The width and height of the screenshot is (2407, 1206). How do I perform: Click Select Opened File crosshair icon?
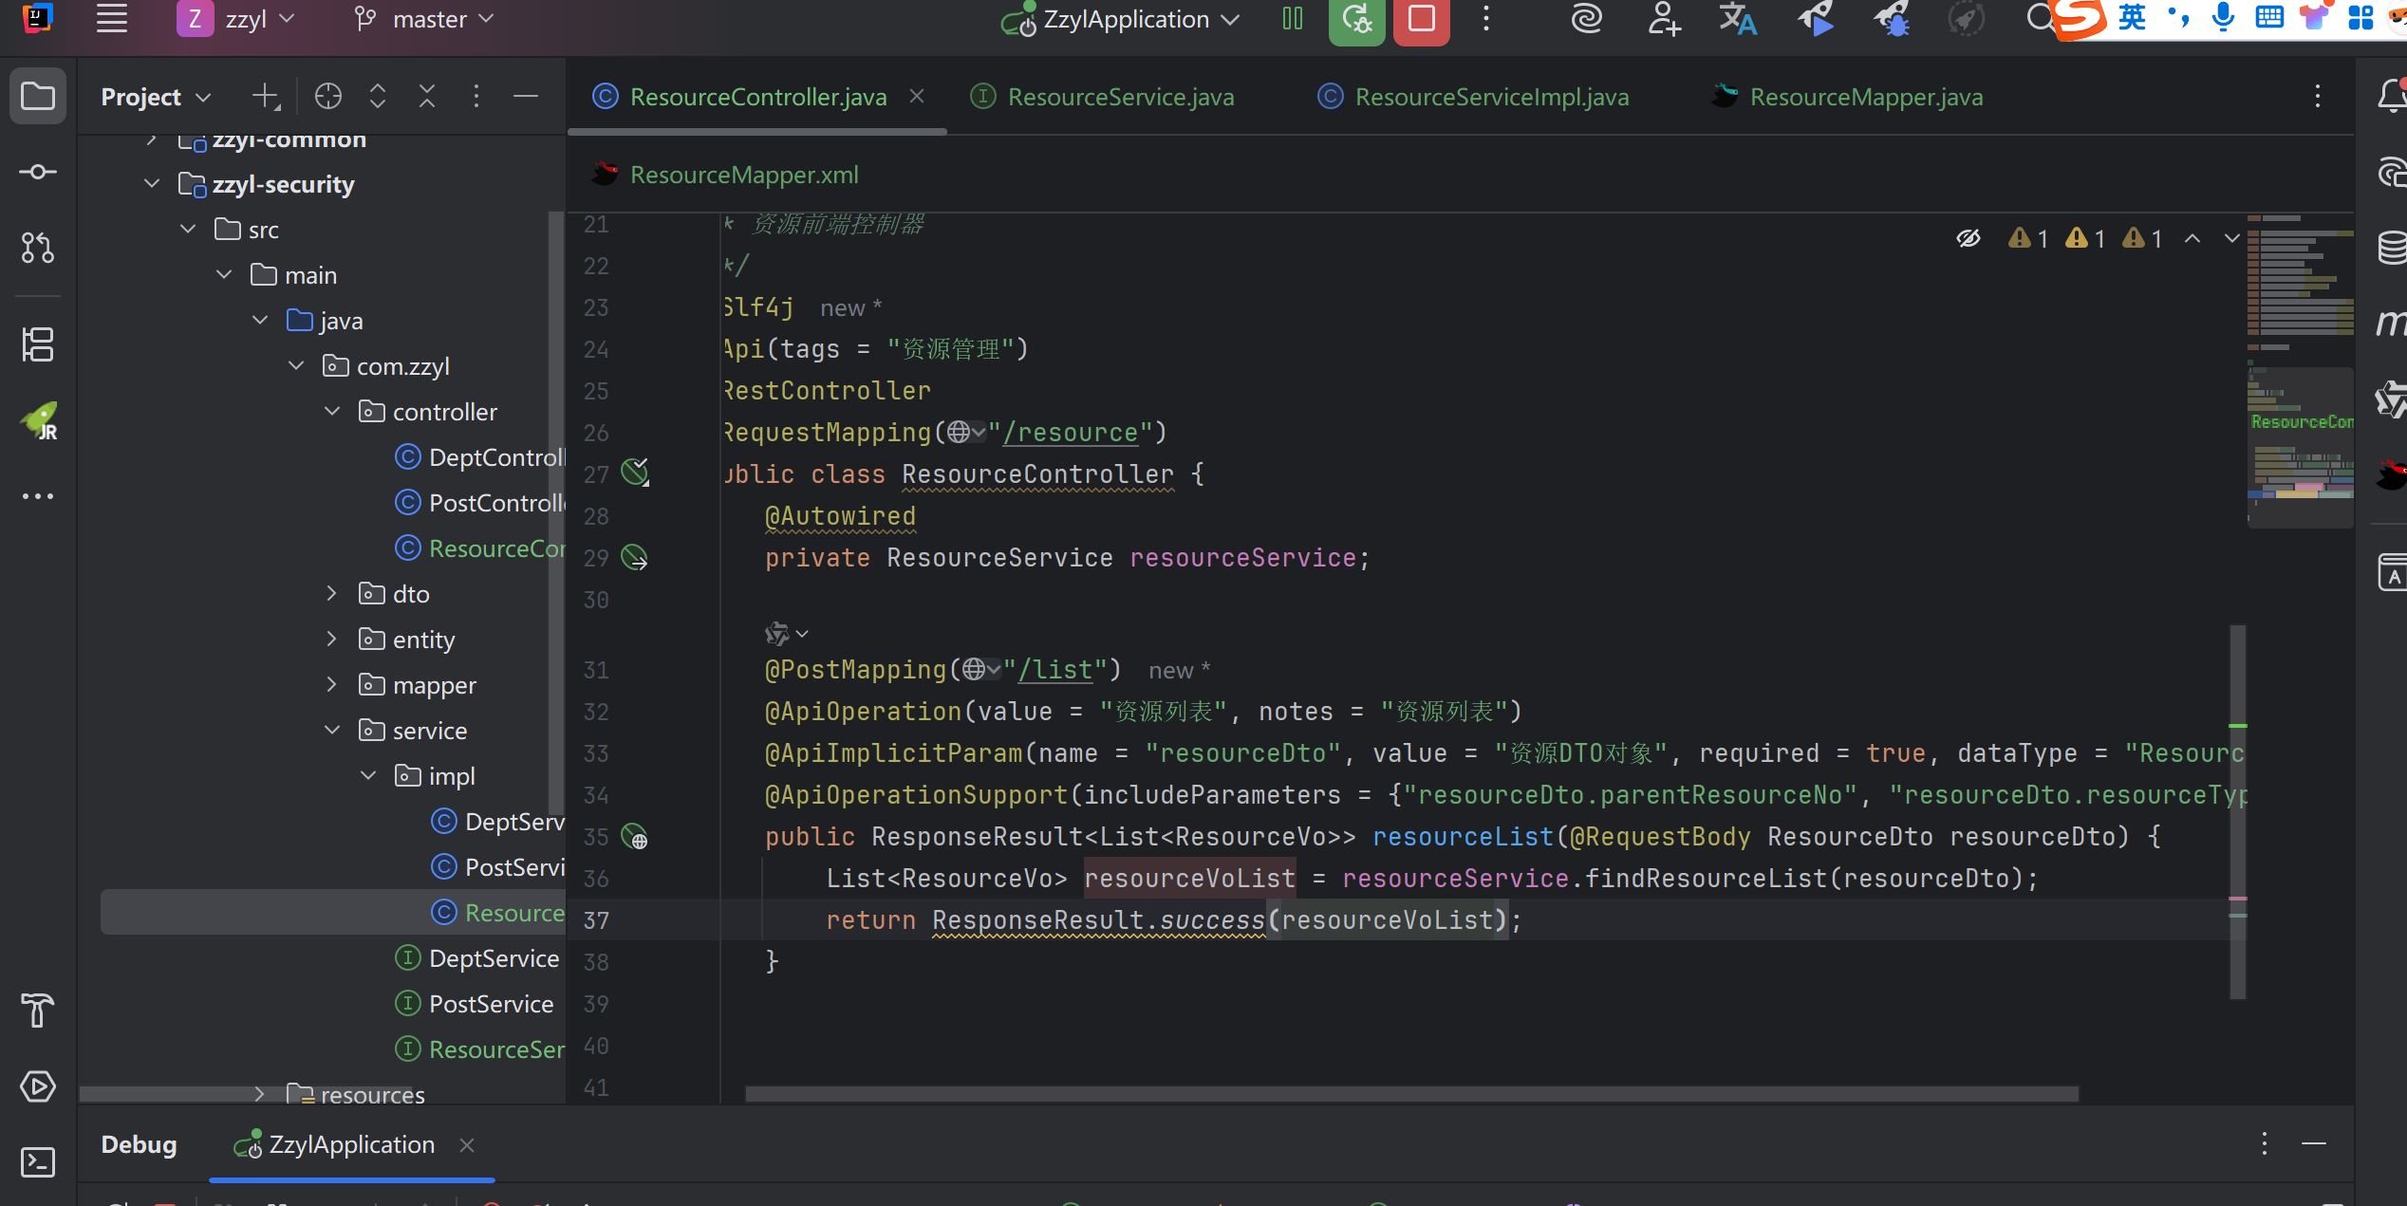pyautogui.click(x=327, y=96)
